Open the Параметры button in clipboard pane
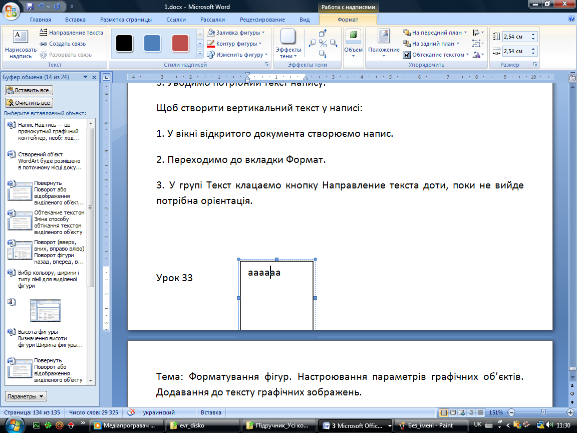Screen dimensions: 577x433 26,396
